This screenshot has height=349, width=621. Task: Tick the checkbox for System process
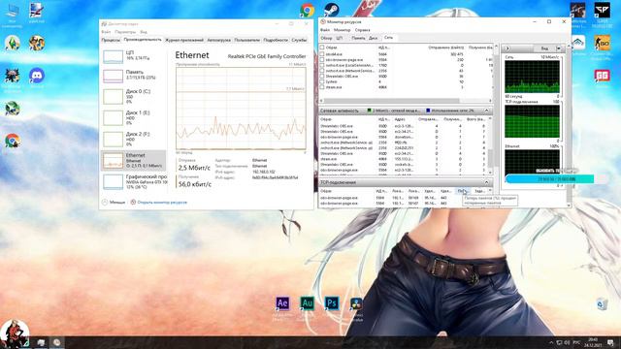322,81
